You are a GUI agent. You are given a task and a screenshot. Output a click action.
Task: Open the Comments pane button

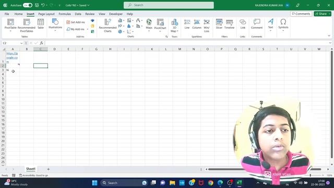301,14
